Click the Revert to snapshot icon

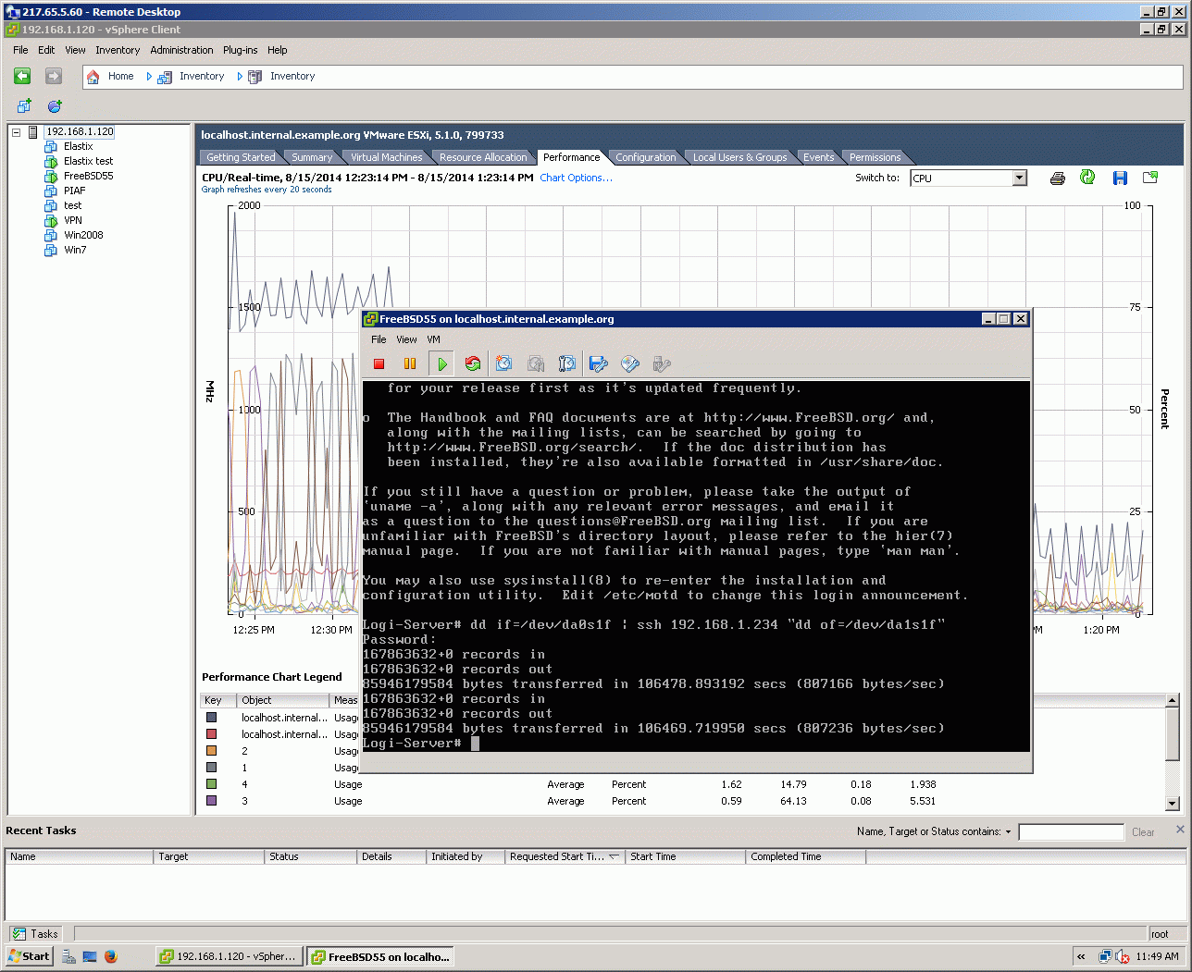536,363
